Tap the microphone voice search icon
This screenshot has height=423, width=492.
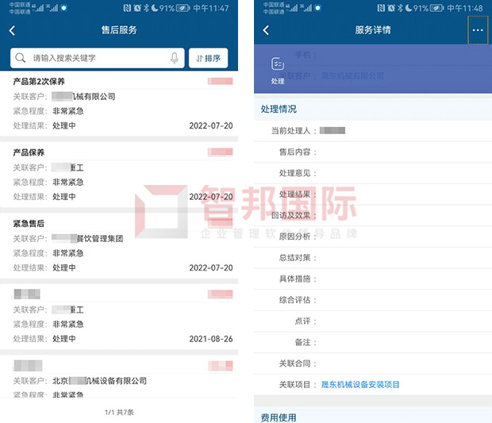(175, 58)
